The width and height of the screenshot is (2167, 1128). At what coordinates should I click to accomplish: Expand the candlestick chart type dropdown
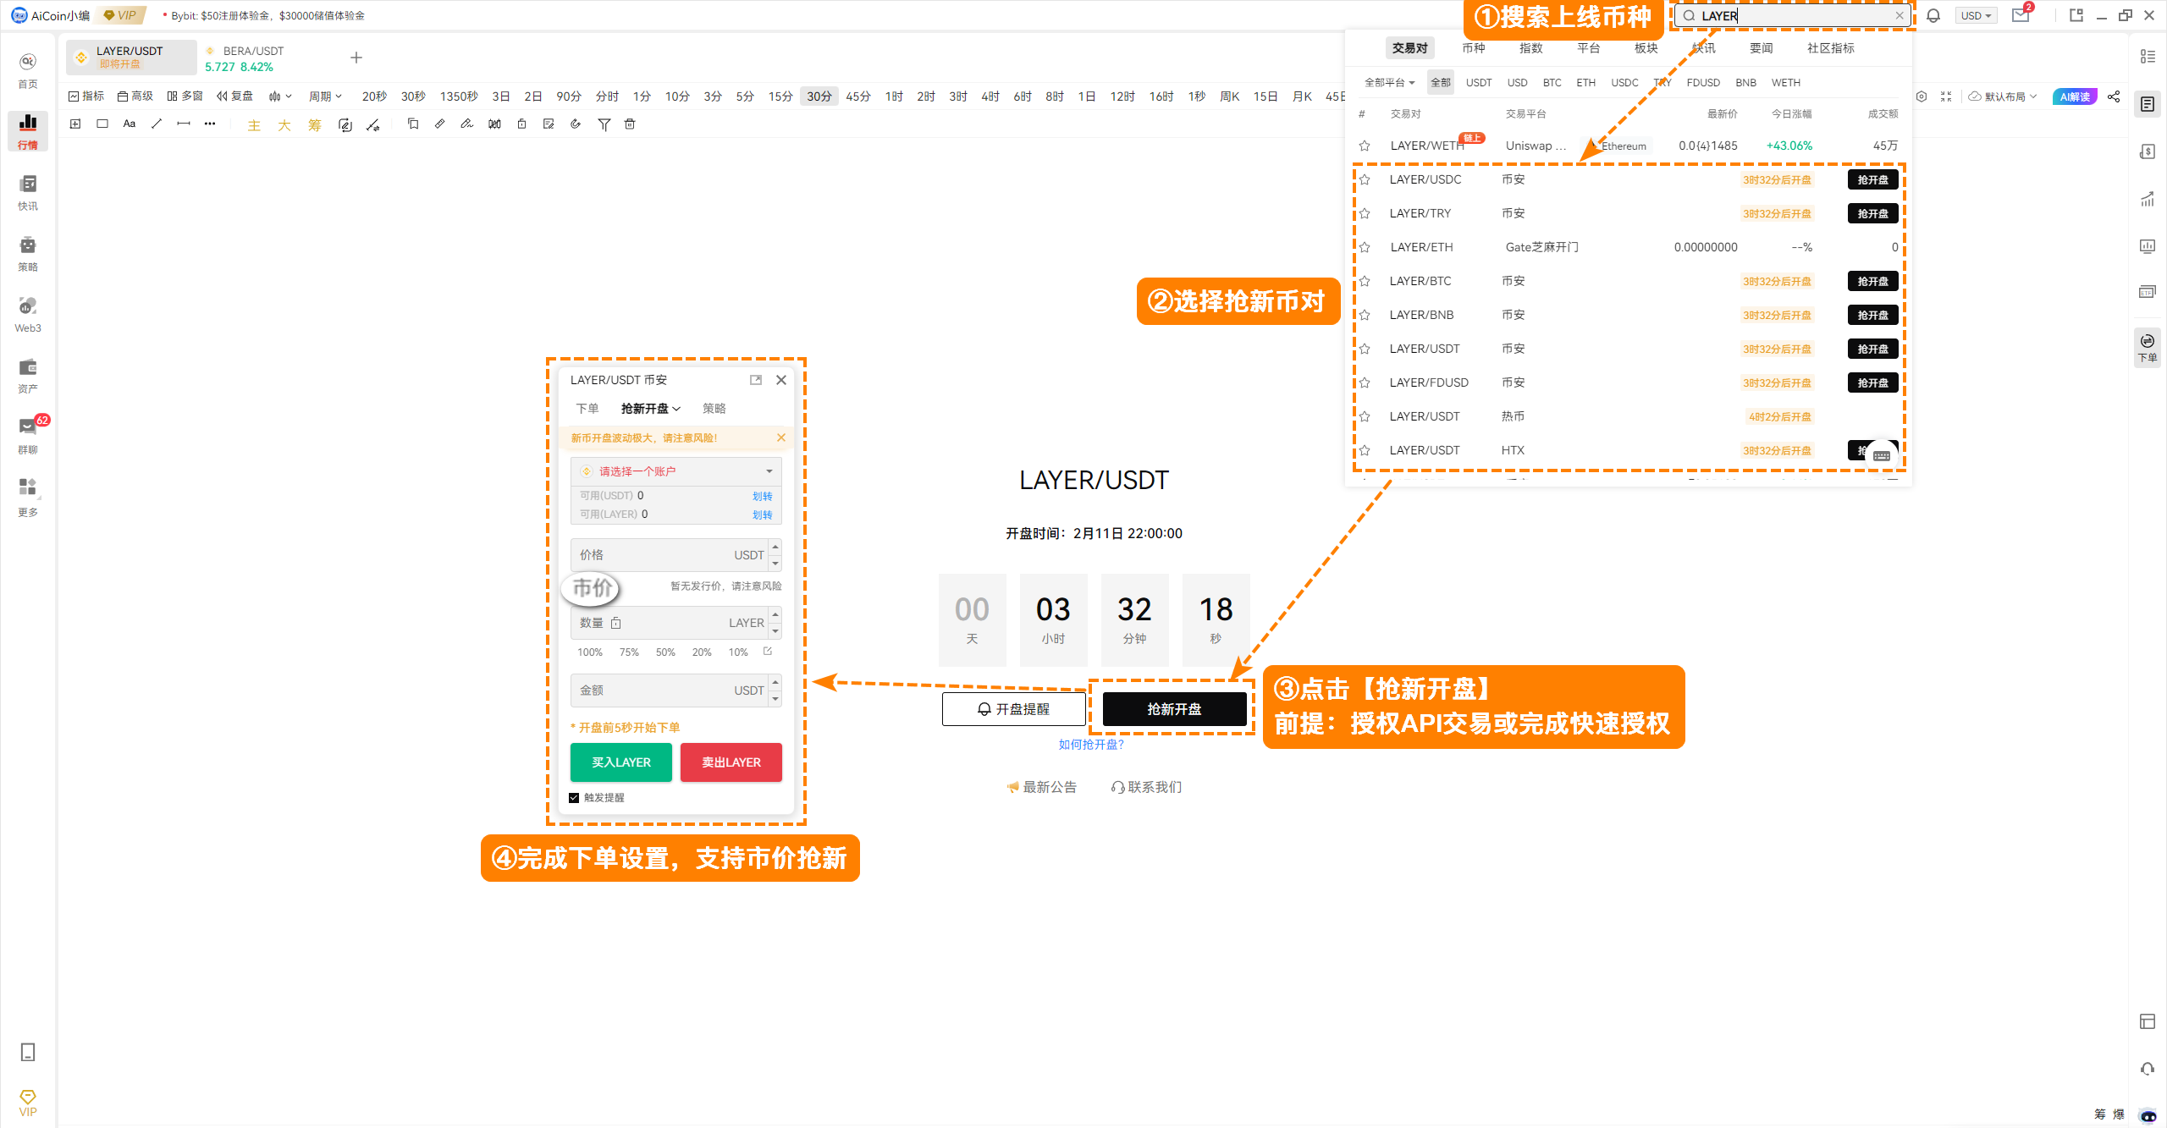point(280,96)
